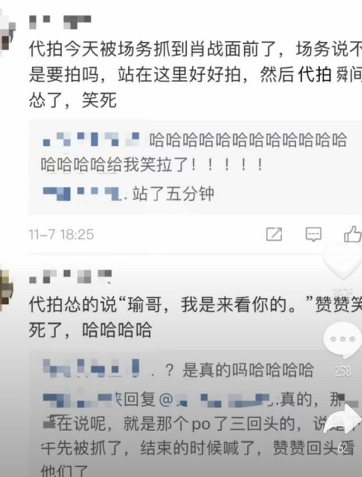Tap second comment text mentioning 瑜哥
Screen dimensions: 362x477
click(x=195, y=317)
